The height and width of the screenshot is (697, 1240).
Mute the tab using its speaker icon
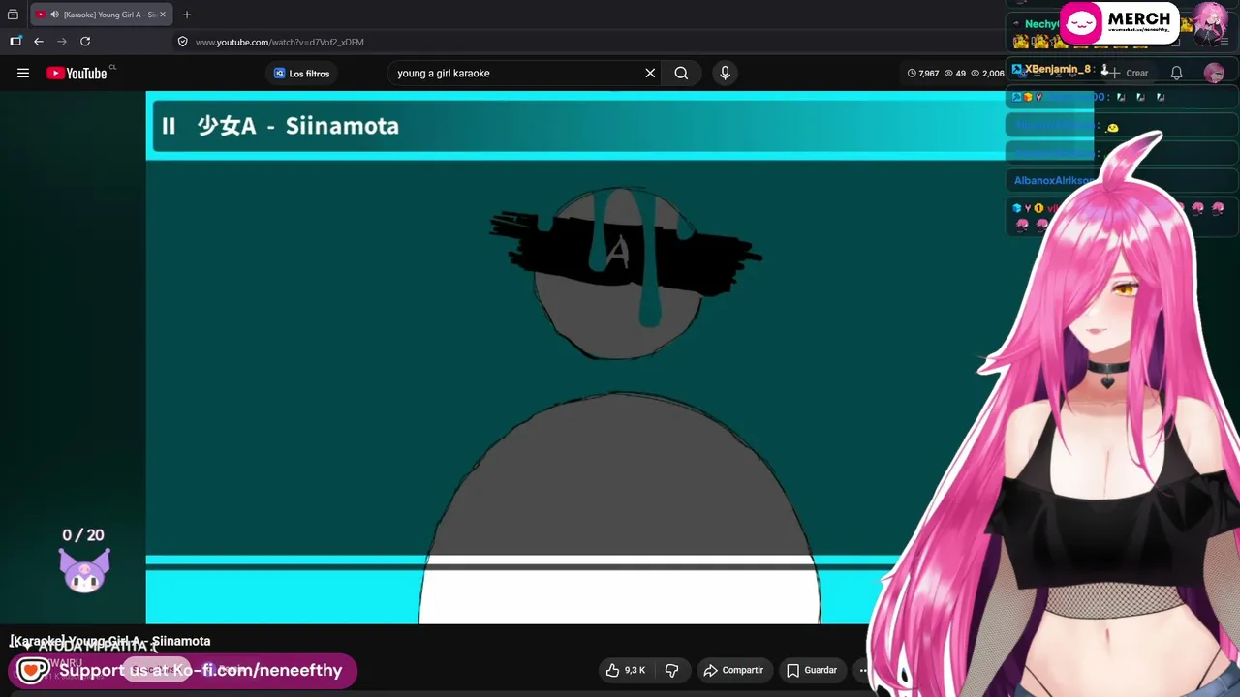tap(54, 15)
